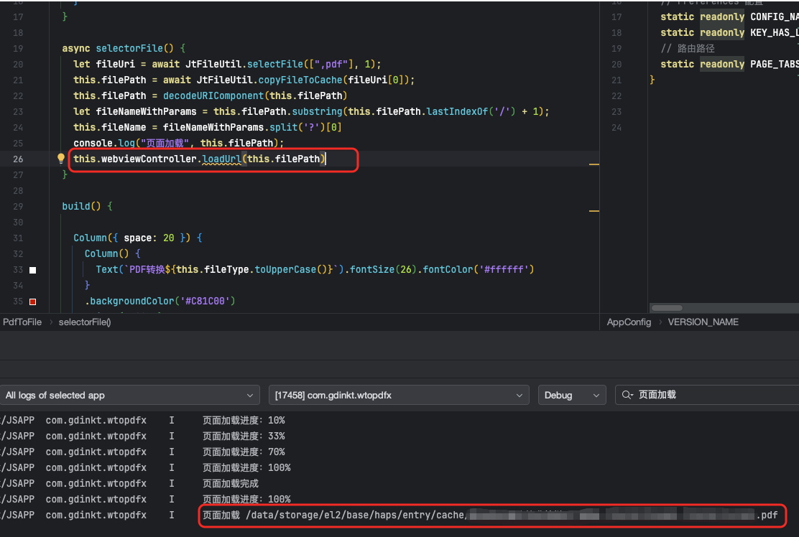Click the loadUrl method call on line 26

(221, 159)
